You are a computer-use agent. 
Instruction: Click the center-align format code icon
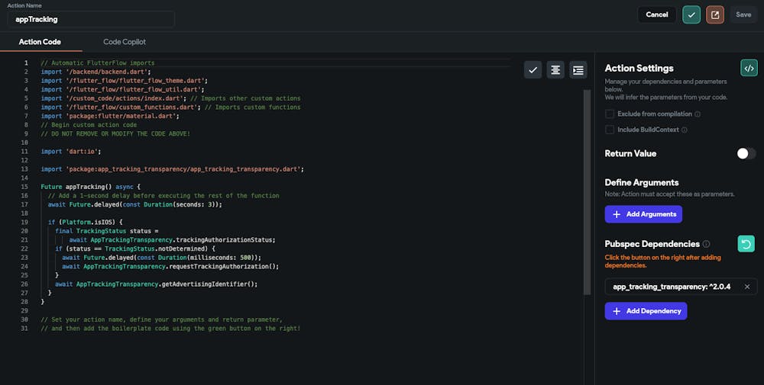click(x=556, y=70)
